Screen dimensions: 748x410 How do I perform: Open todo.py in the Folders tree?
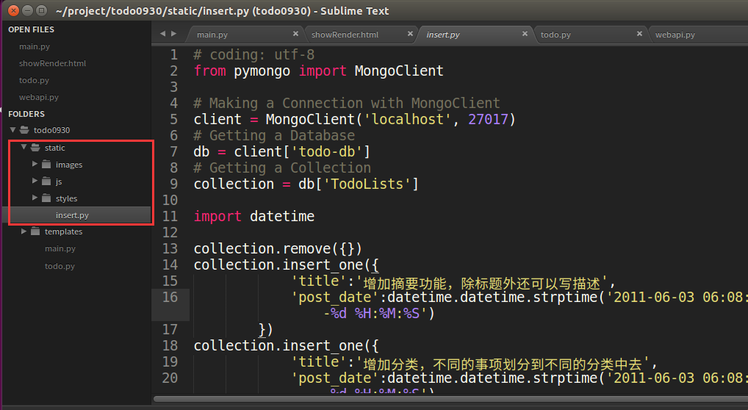coord(60,266)
